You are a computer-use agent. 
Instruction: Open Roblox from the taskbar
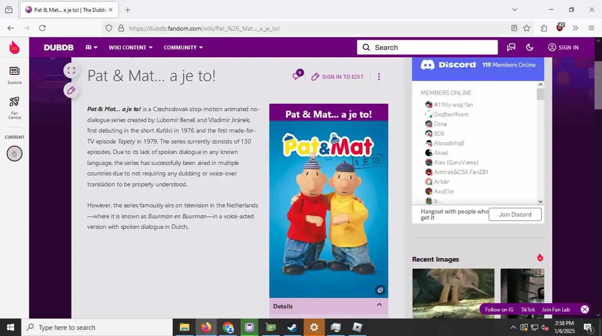pyautogui.click(x=357, y=327)
